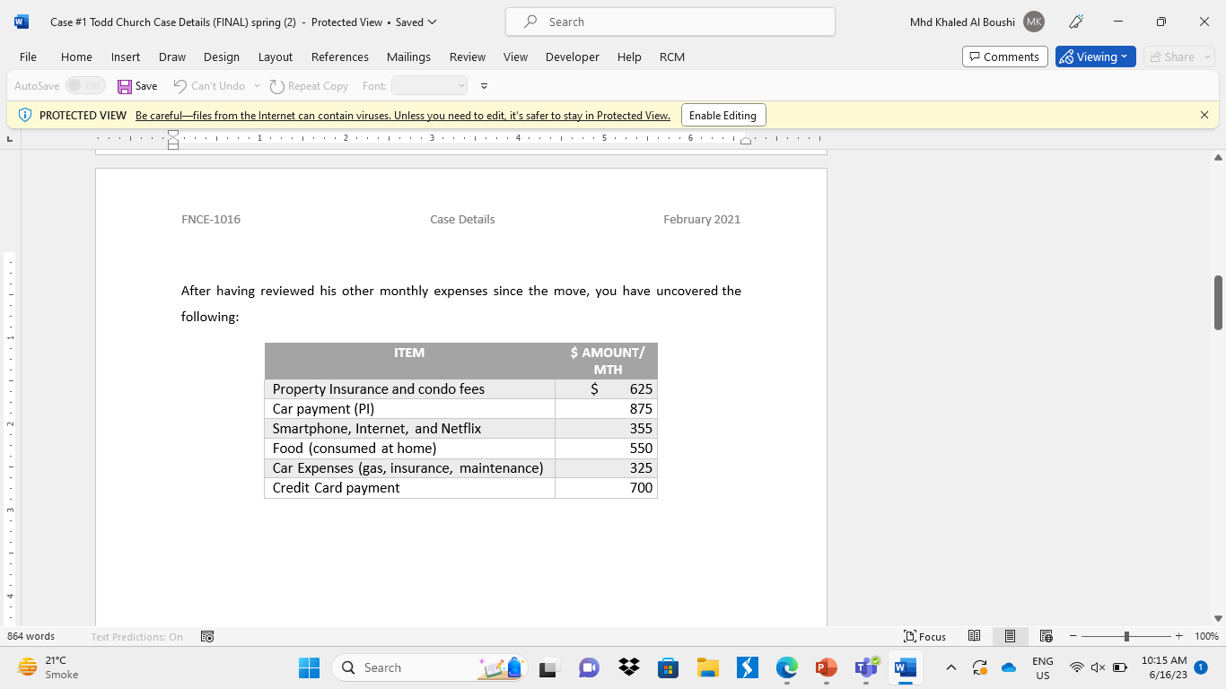The image size is (1226, 689).
Task: Select the Print Layout view icon
Action: click(x=1011, y=636)
